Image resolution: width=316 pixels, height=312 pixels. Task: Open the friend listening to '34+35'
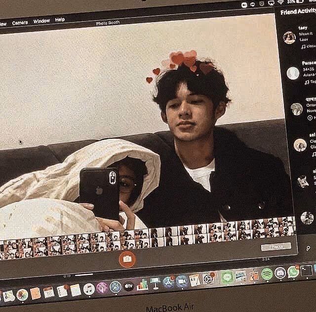pos(293,73)
